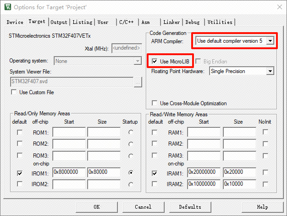Click the Defaults button

click(190, 207)
